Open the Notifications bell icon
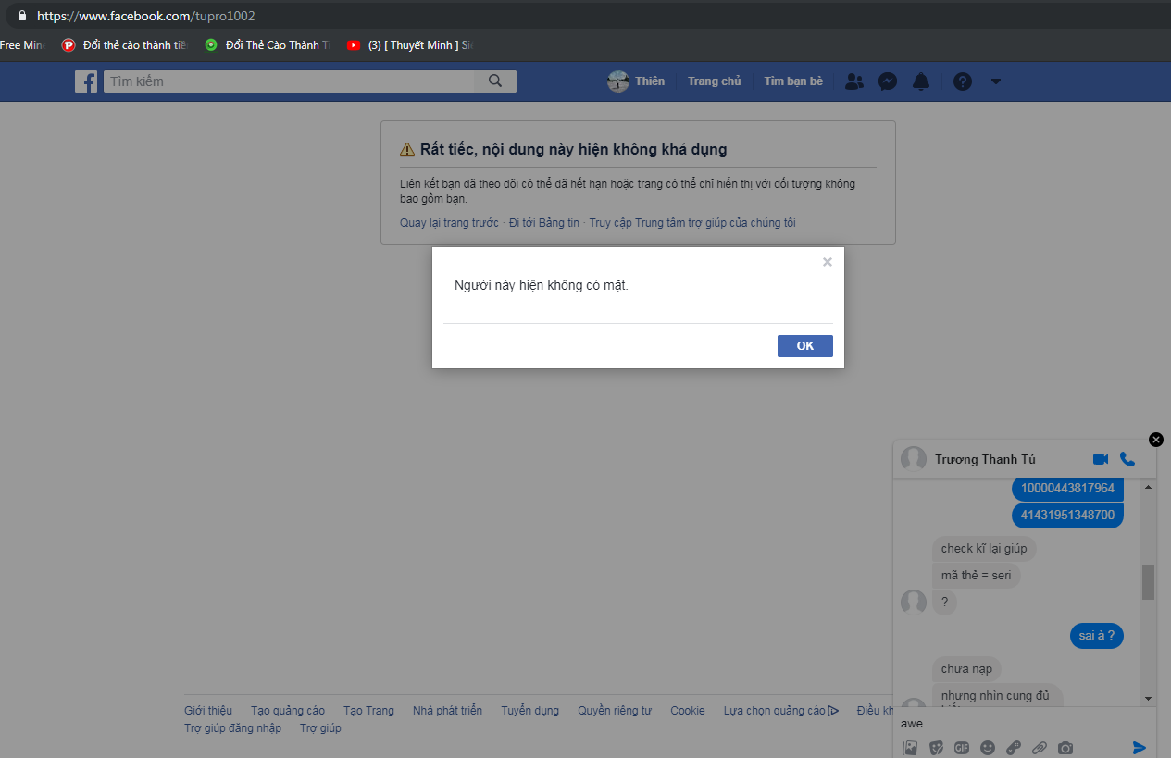The height and width of the screenshot is (758, 1171). [920, 81]
